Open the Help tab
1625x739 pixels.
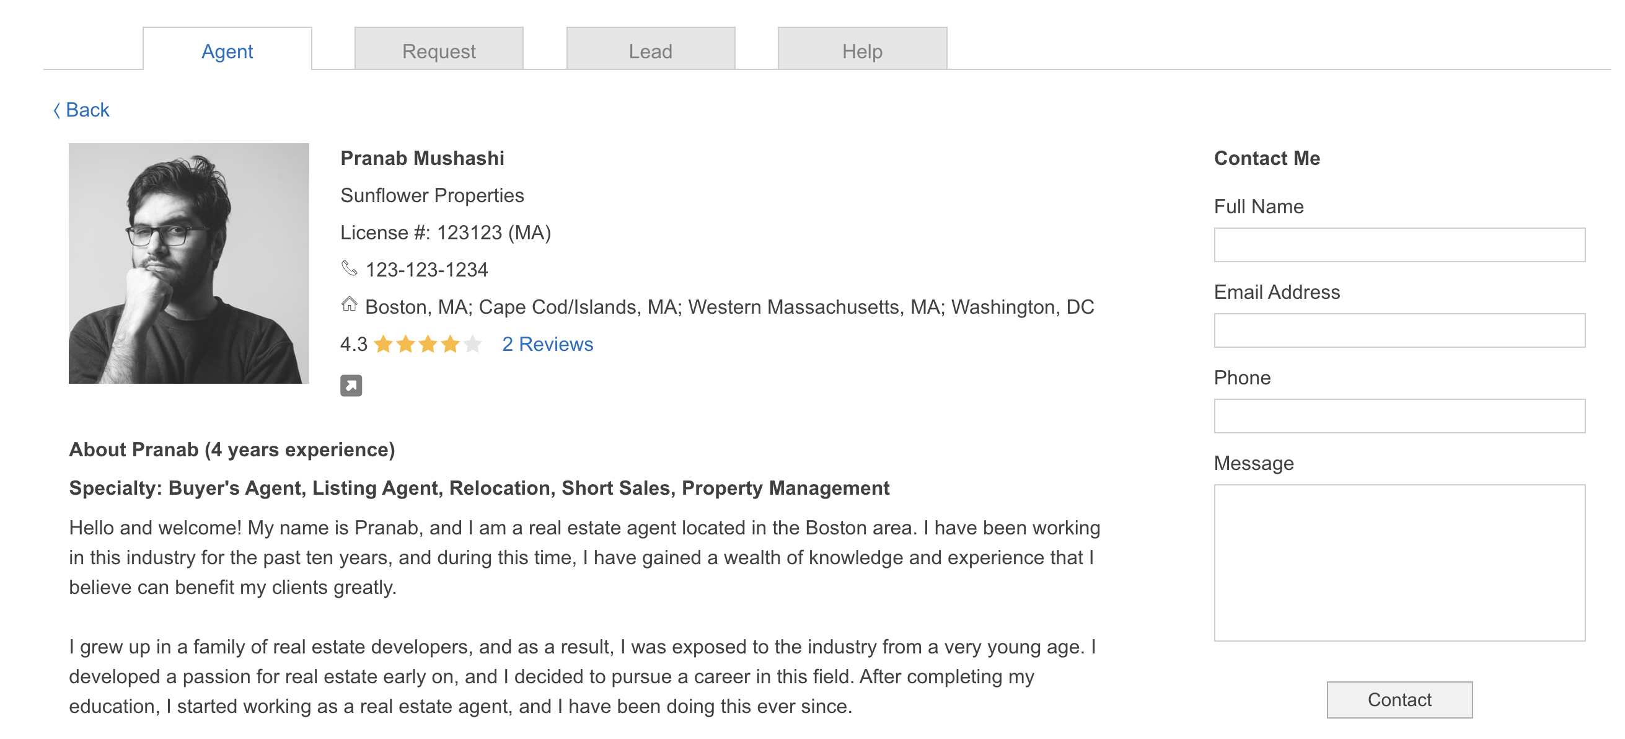tap(861, 50)
